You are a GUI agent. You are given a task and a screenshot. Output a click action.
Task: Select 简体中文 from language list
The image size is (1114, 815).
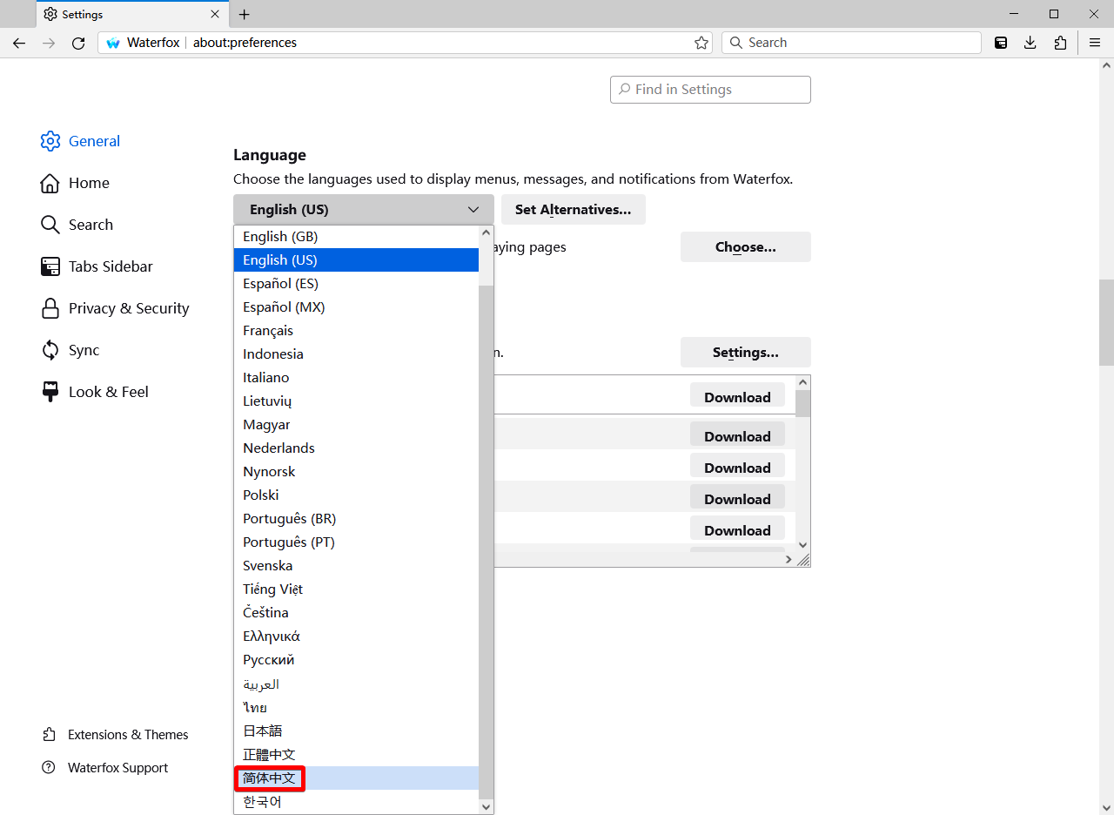click(x=270, y=778)
